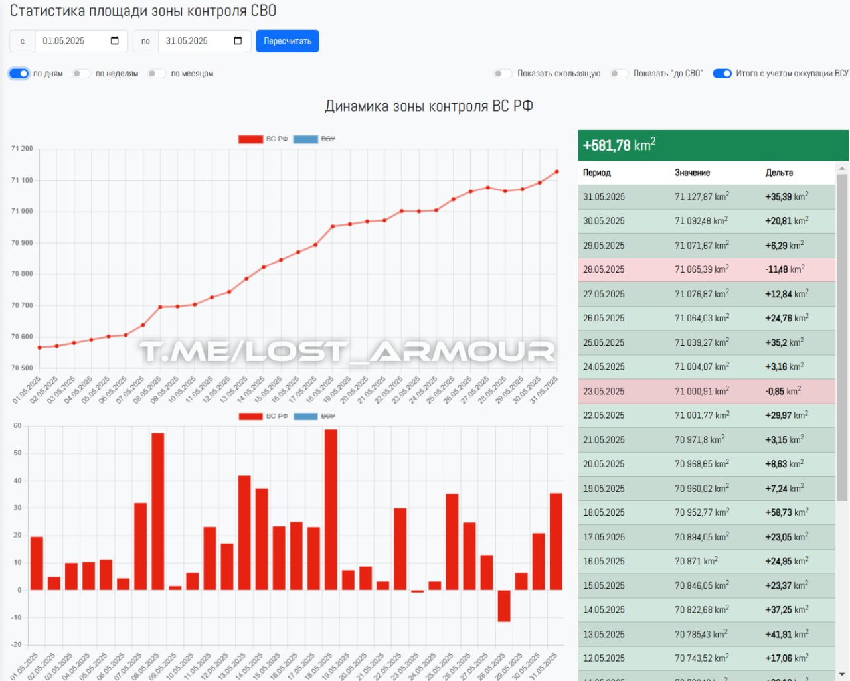
Task: Click red ВС РФ legend swatch on bar chart
Action: coord(250,416)
